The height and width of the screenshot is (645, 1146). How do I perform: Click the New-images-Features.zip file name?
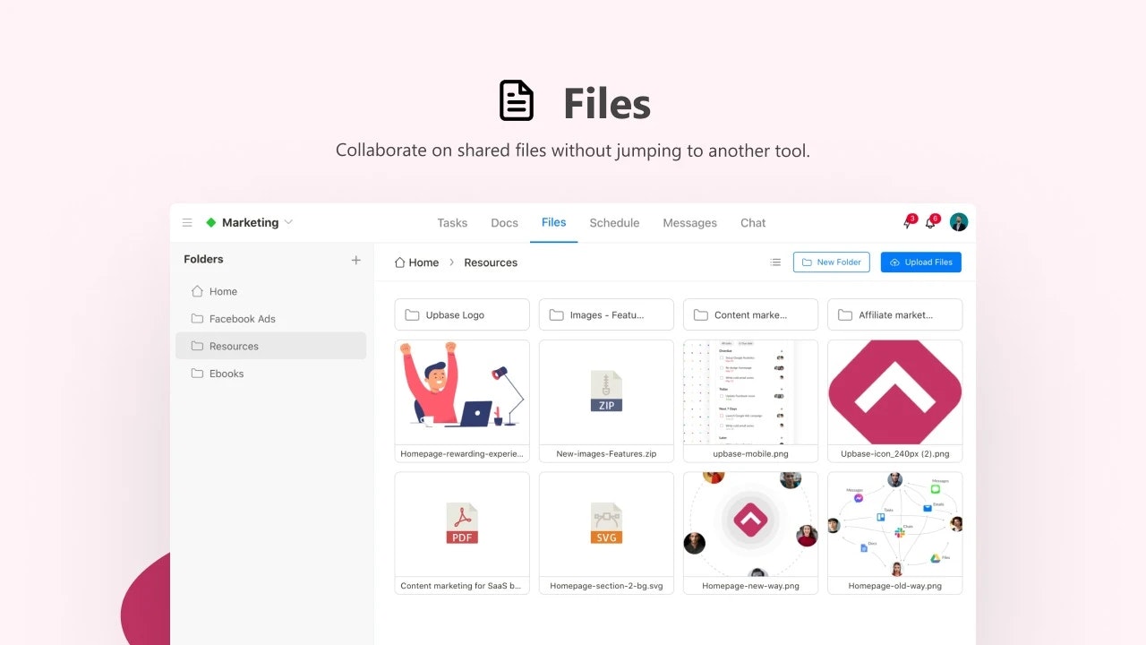tap(606, 454)
